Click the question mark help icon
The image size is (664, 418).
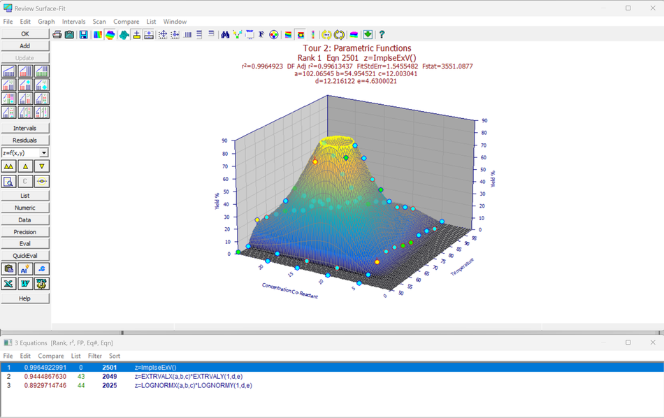click(382, 35)
